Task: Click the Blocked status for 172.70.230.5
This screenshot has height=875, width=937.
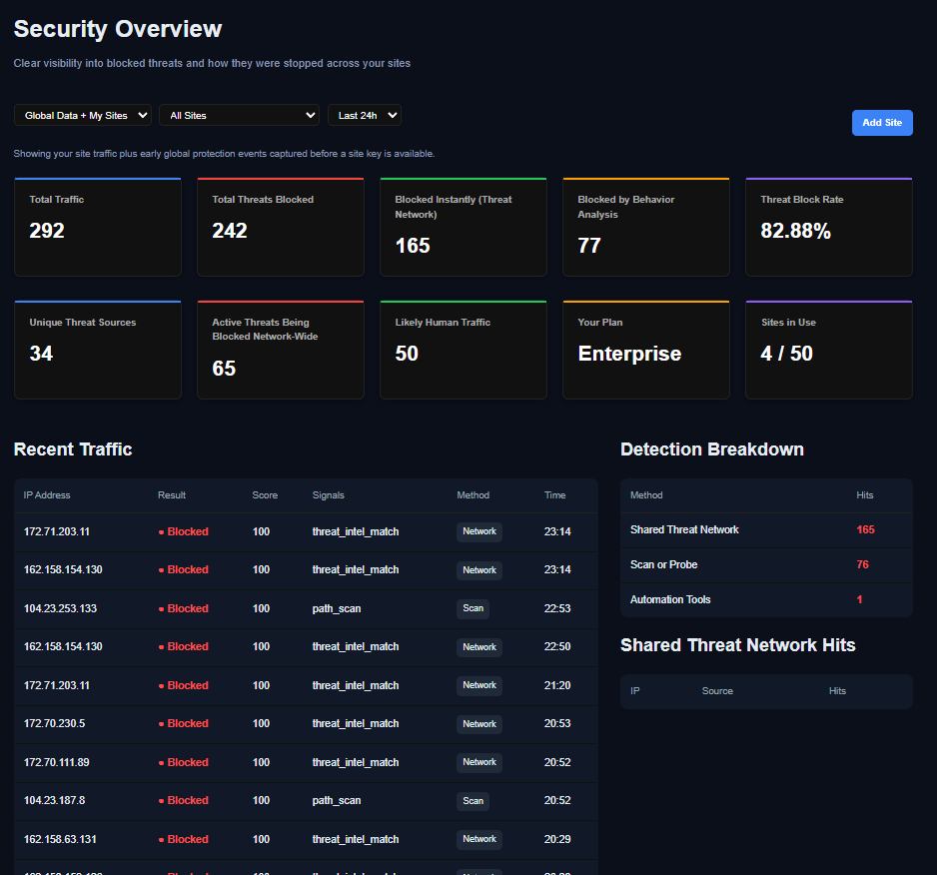Action: coord(184,723)
